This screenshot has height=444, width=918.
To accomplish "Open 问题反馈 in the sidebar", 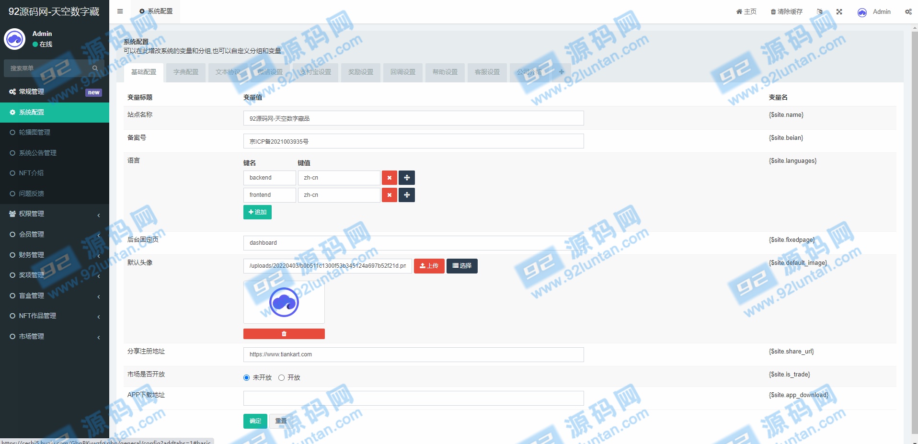I will click(x=55, y=194).
